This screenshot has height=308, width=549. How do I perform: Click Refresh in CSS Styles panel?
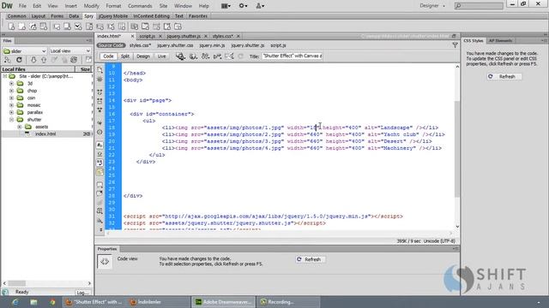pyautogui.click(x=504, y=76)
